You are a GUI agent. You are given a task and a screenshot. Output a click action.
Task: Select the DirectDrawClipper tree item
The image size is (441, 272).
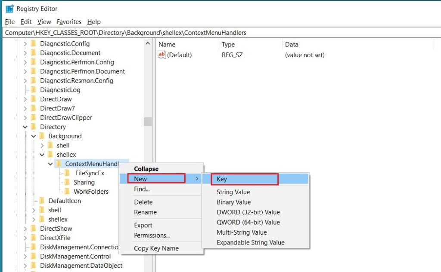pyautogui.click(x=66, y=118)
